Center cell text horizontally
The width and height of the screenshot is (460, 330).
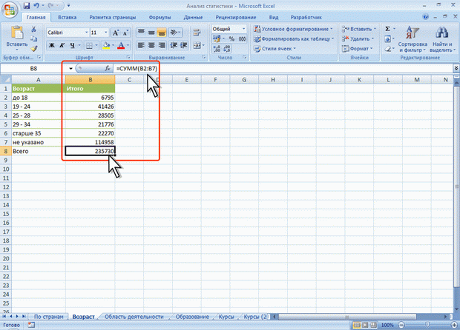pyautogui.click(x=151, y=45)
